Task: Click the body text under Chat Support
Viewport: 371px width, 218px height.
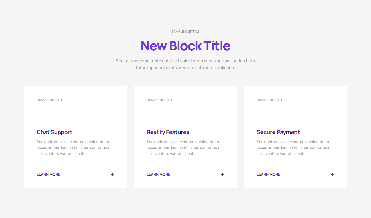Action: coord(73,148)
